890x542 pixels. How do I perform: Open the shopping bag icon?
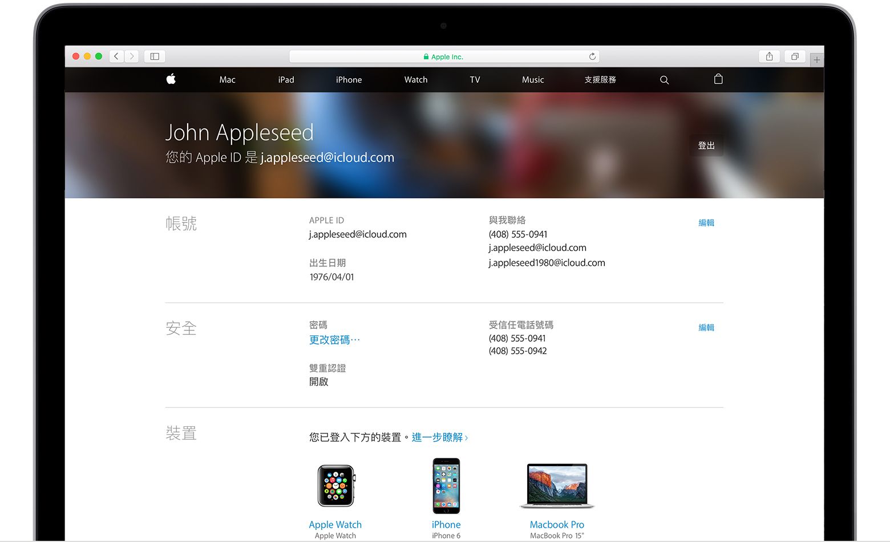pos(718,79)
